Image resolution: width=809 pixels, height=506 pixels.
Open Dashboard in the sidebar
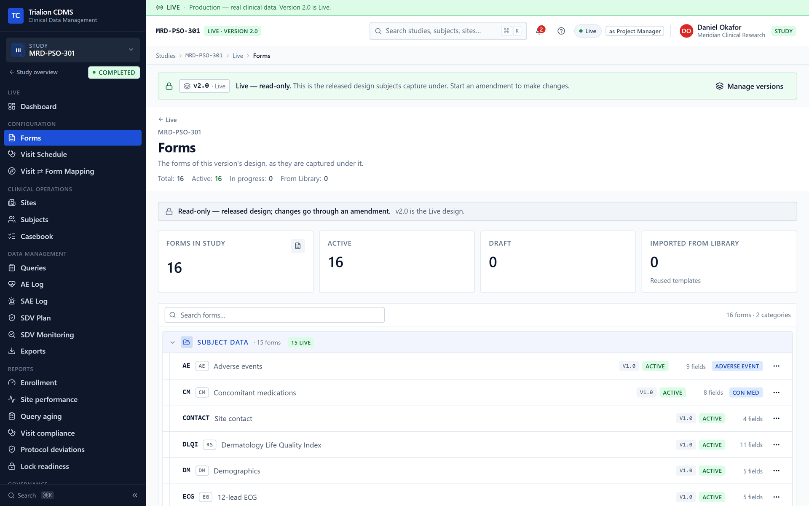(72, 107)
